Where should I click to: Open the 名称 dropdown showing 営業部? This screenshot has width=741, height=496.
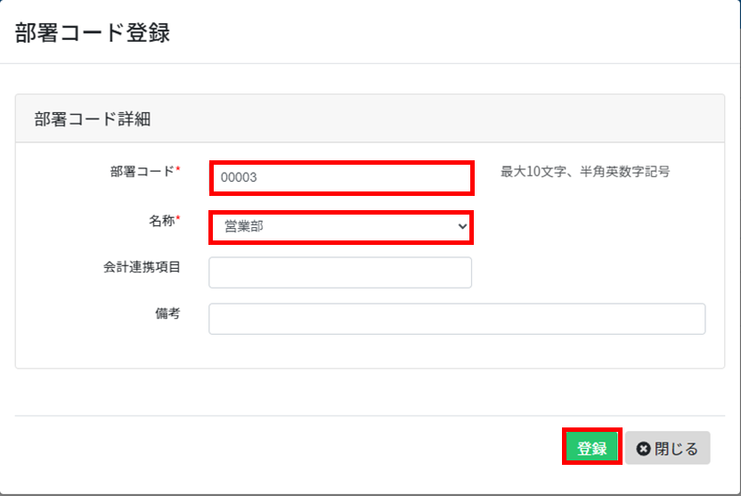[341, 227]
